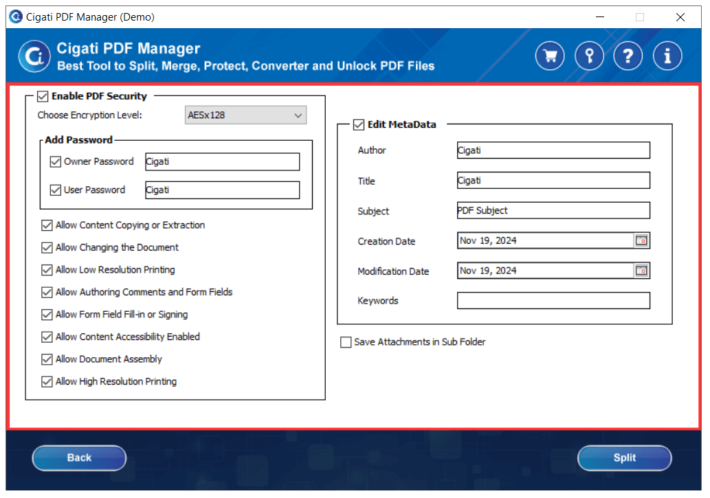Viewport: 710px width, 498px height.
Task: Click into the empty Keywords field
Action: pyautogui.click(x=553, y=301)
